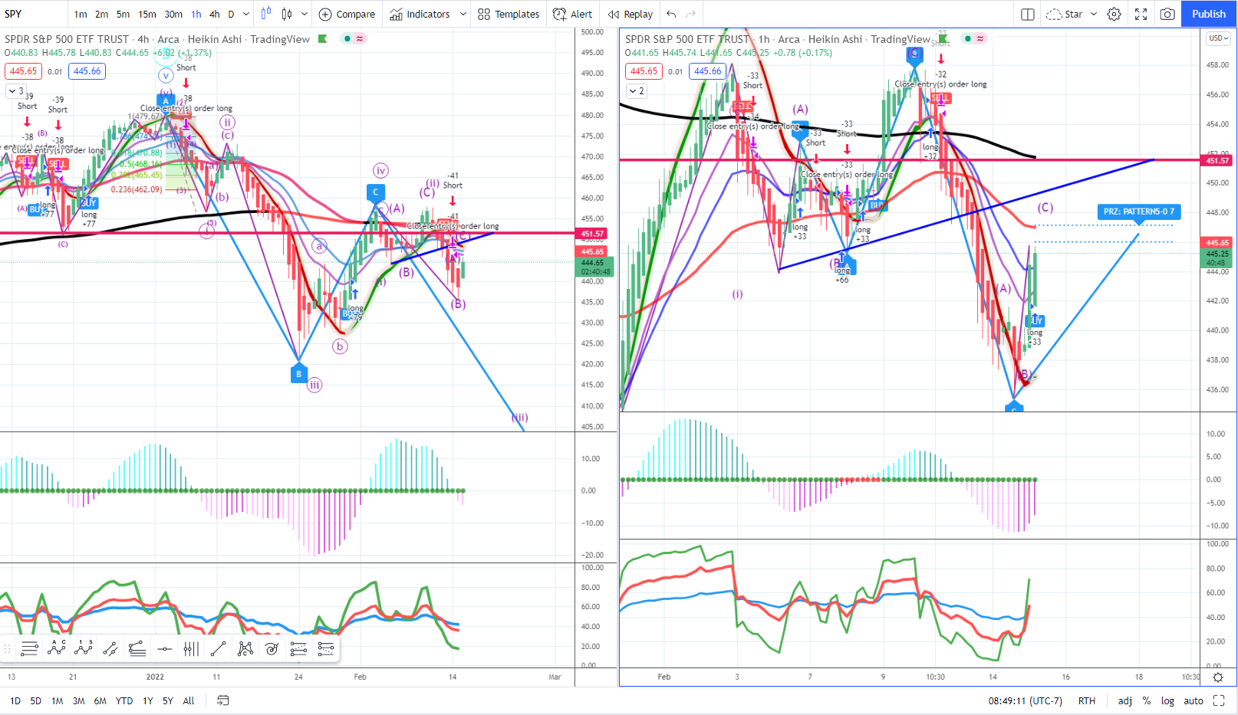The image size is (1238, 715).
Task: Click the hollow candles chart type icon
Action: [x=287, y=14]
